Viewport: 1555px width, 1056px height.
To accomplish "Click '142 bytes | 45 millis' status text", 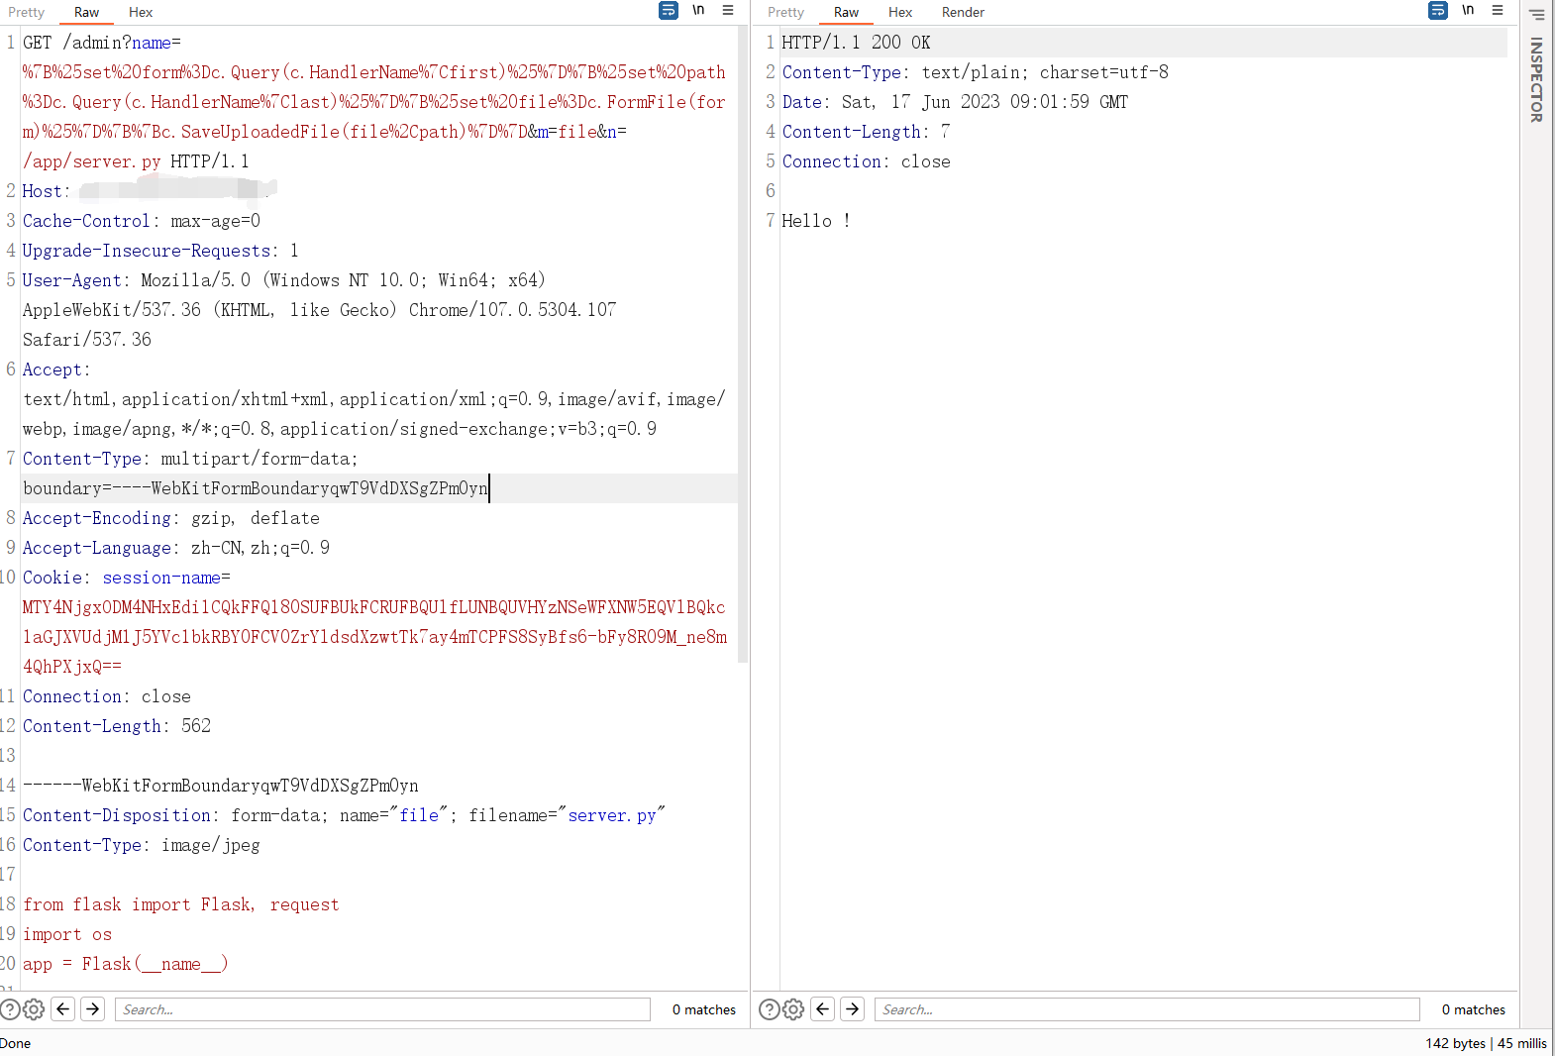I will click(1486, 1043).
